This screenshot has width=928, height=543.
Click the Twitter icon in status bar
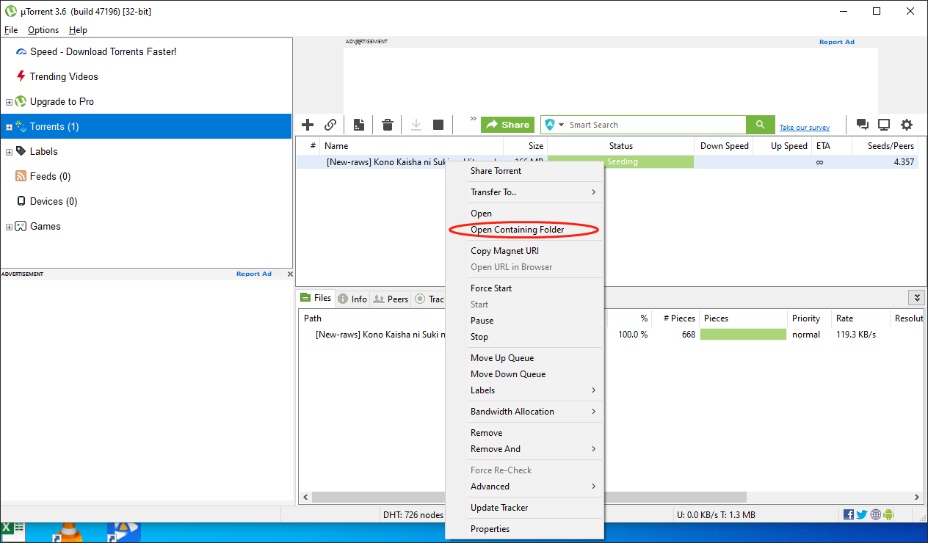tap(862, 515)
